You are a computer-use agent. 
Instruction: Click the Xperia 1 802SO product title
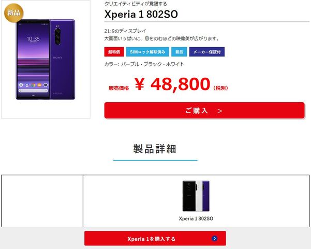[x=141, y=15]
